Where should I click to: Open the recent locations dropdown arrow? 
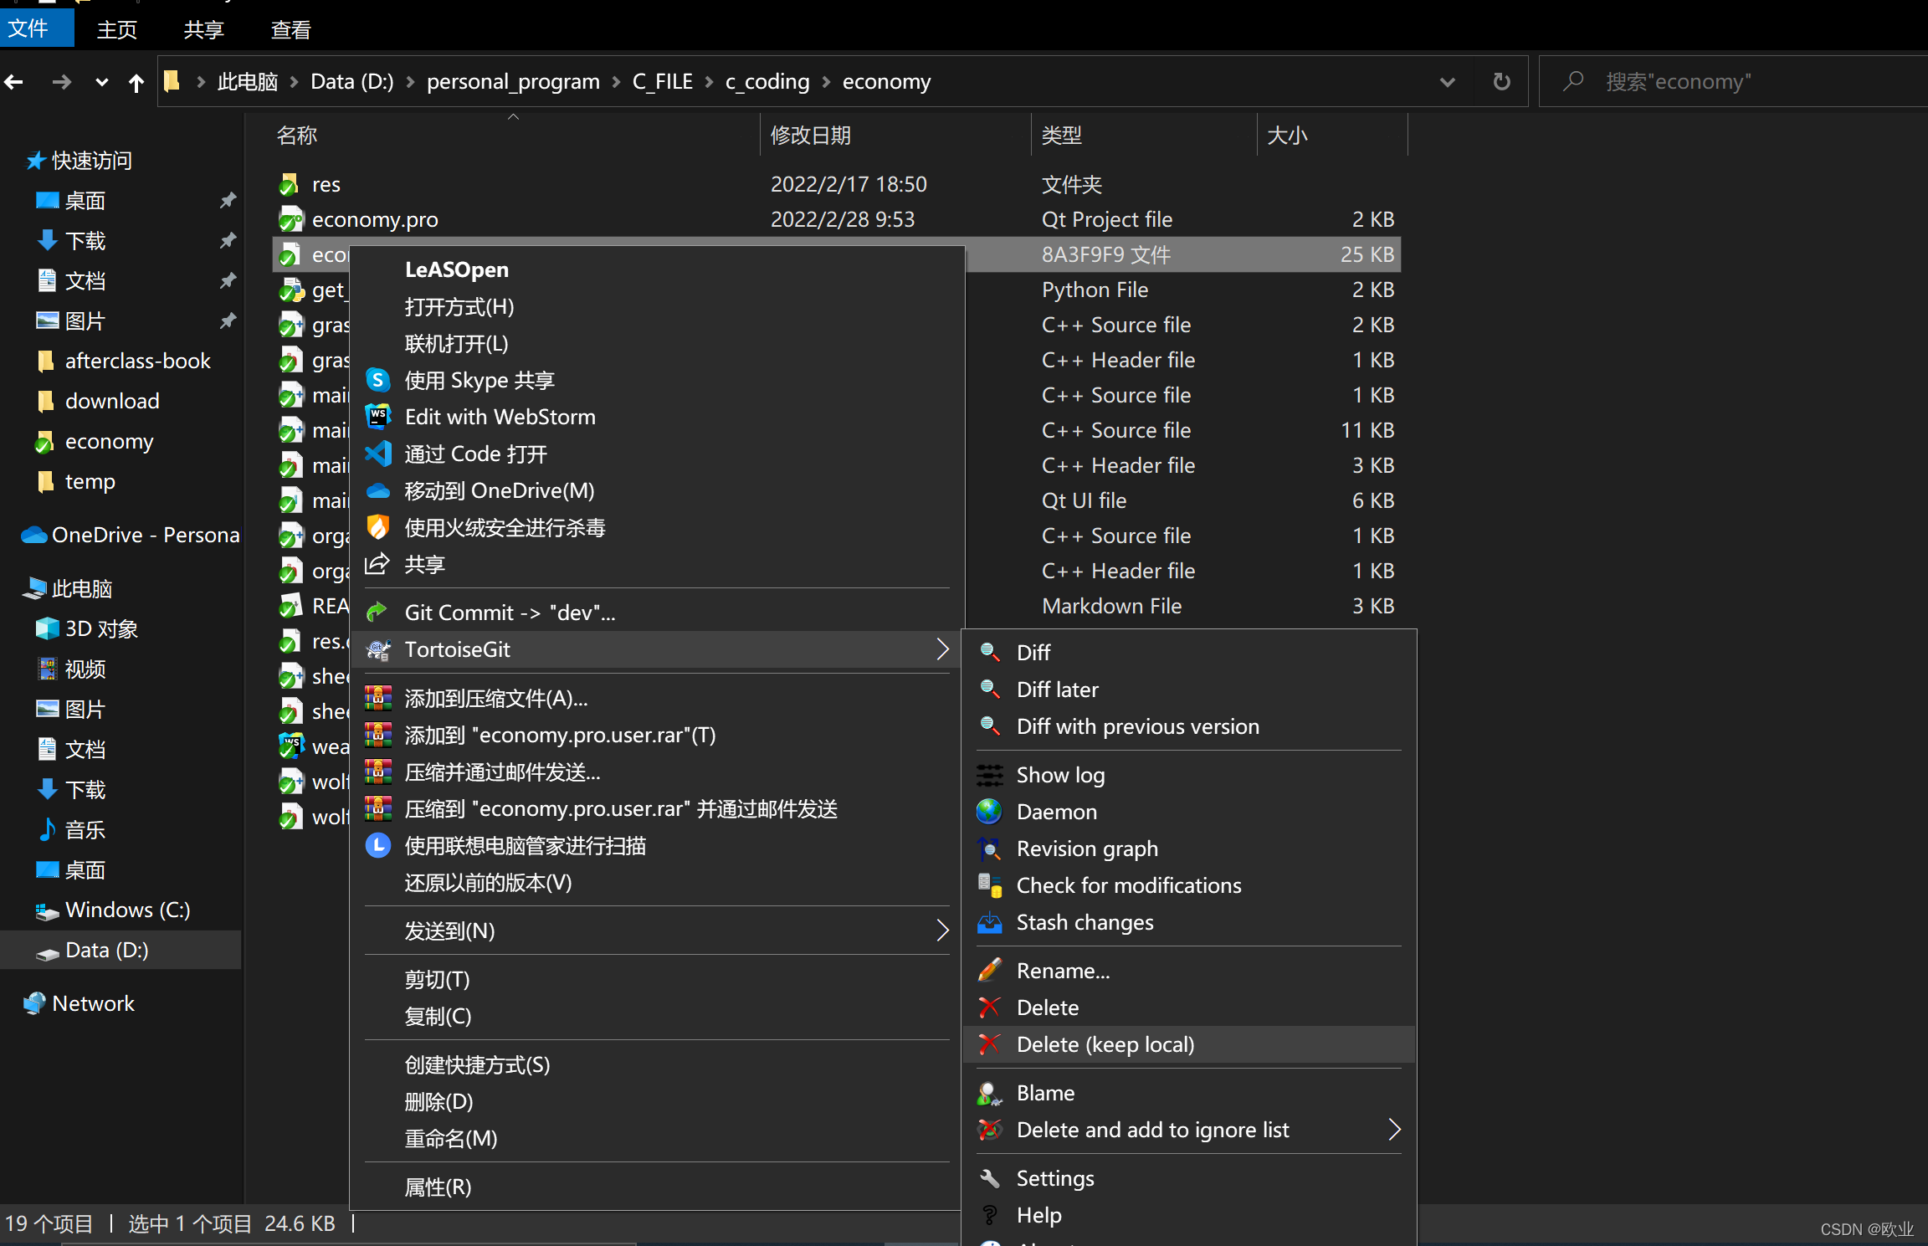point(101,82)
